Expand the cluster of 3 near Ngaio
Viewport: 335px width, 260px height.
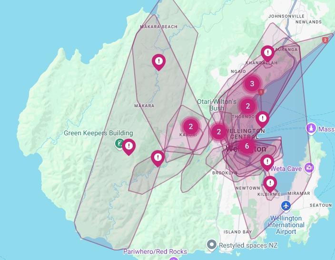coord(252,84)
